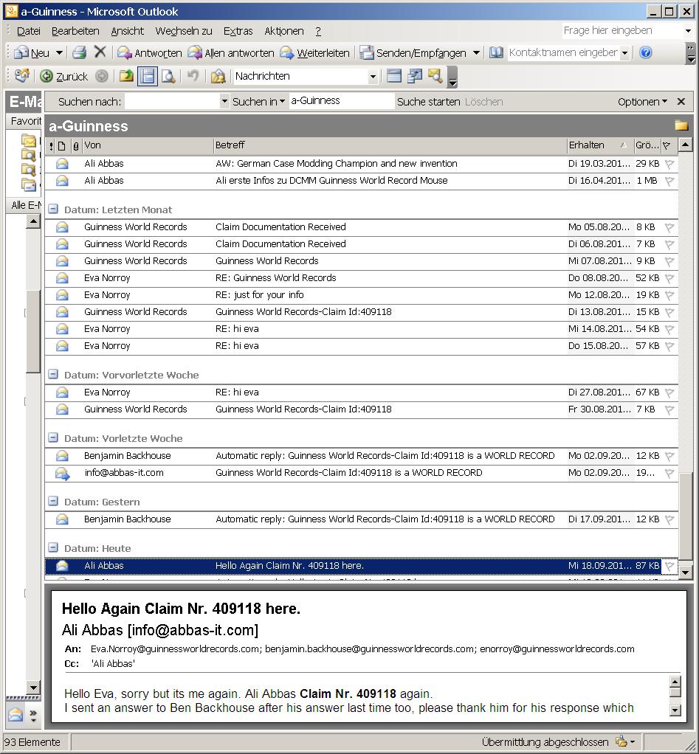Collapse the 'Datum: Heute' group
Image resolution: width=699 pixels, height=754 pixels.
(x=53, y=548)
